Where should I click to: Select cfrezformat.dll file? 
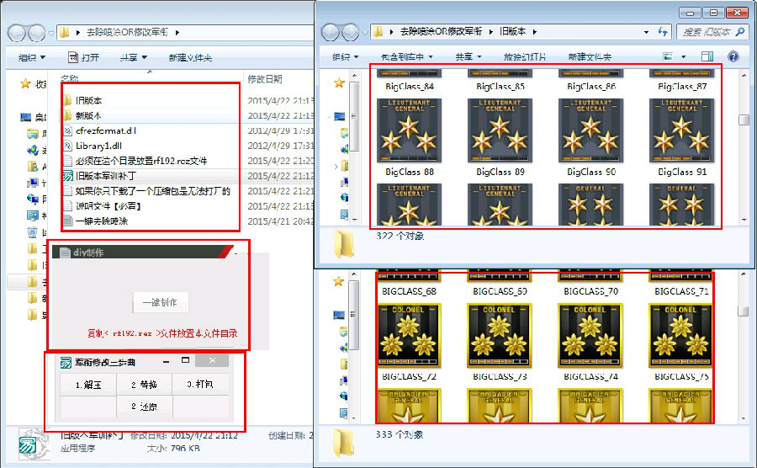tap(100, 130)
